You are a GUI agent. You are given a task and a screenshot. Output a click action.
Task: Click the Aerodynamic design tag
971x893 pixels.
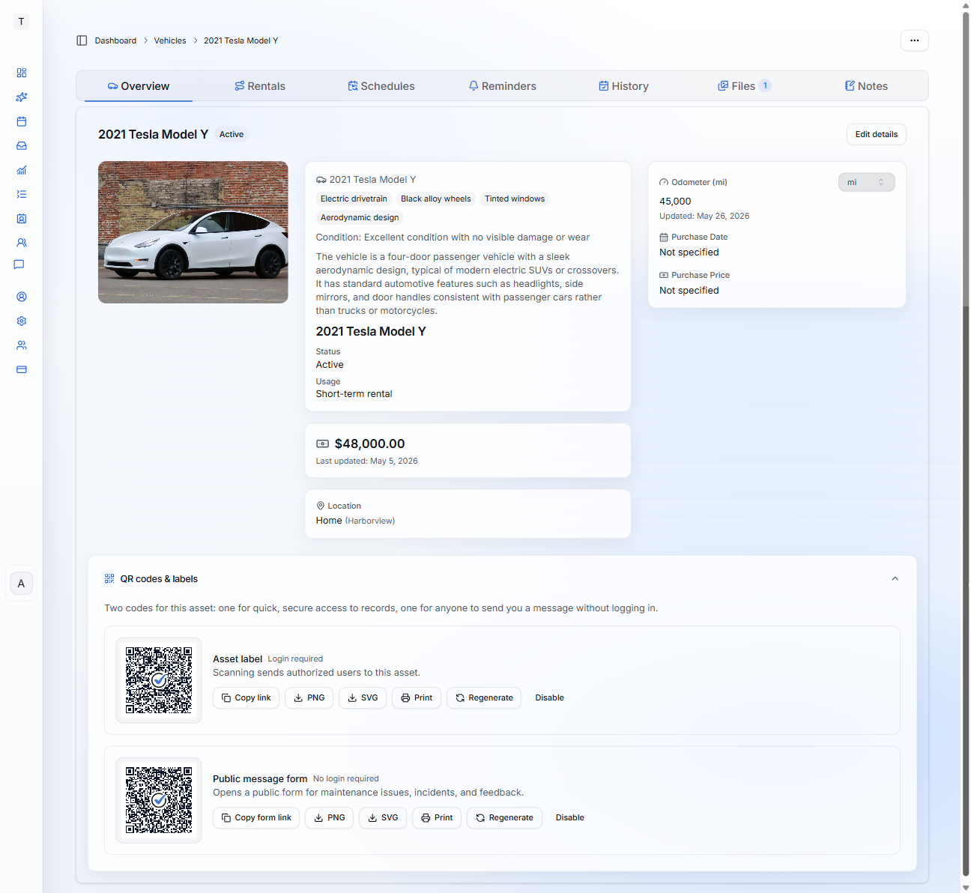pyautogui.click(x=360, y=217)
